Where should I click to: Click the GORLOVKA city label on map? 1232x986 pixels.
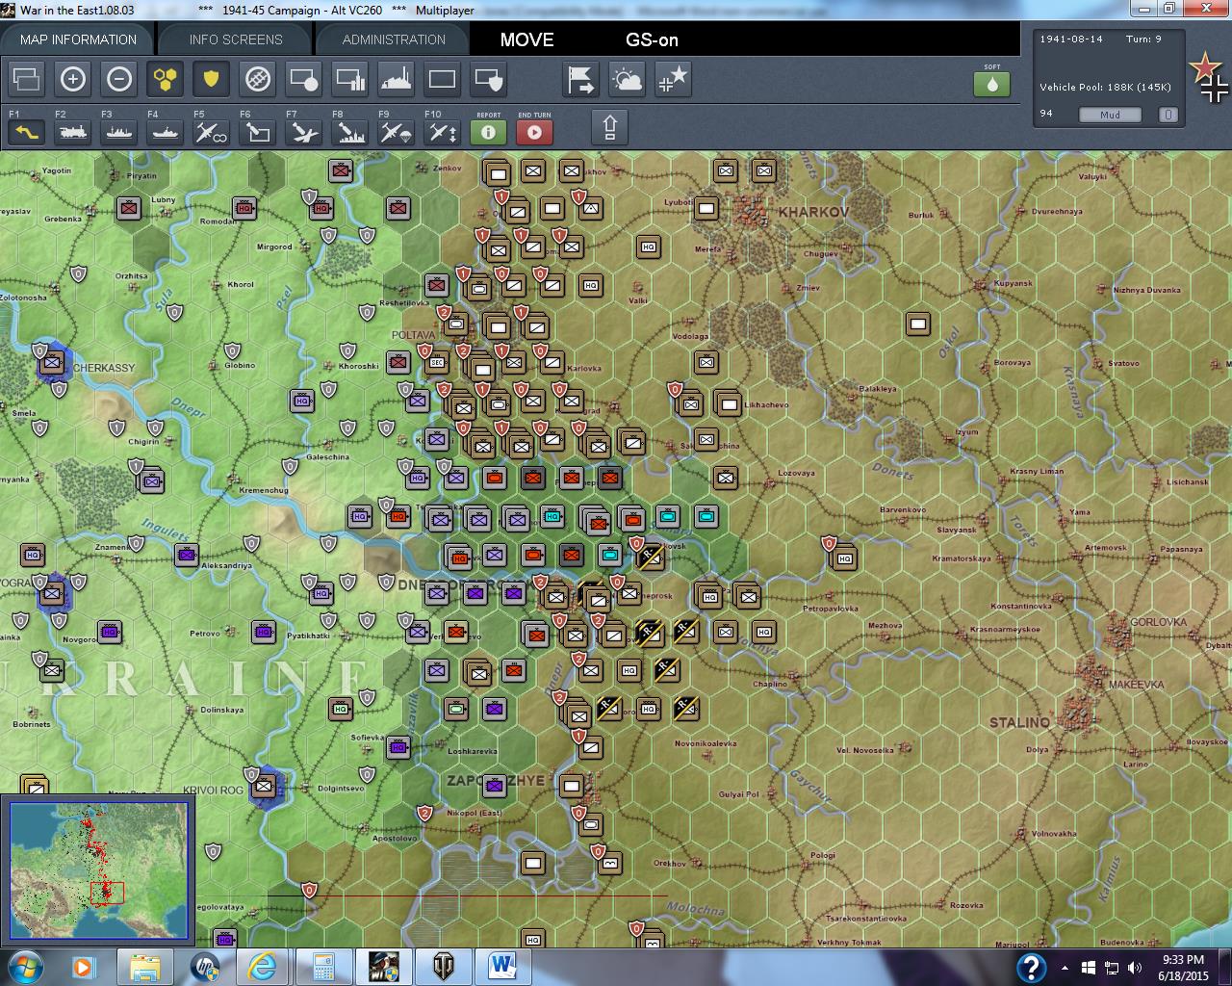(x=1159, y=622)
